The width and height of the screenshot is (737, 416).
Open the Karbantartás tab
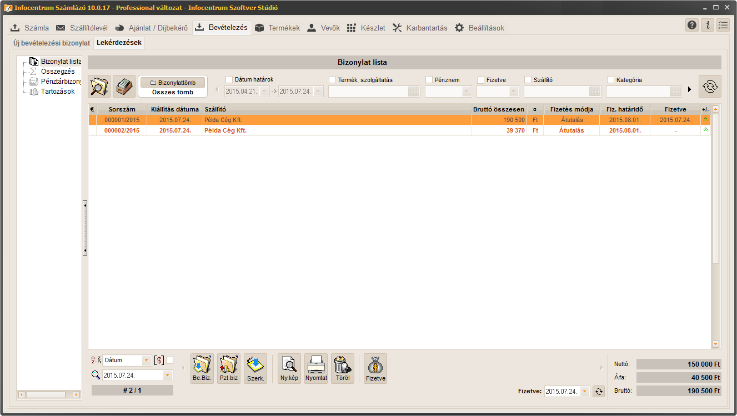point(420,28)
